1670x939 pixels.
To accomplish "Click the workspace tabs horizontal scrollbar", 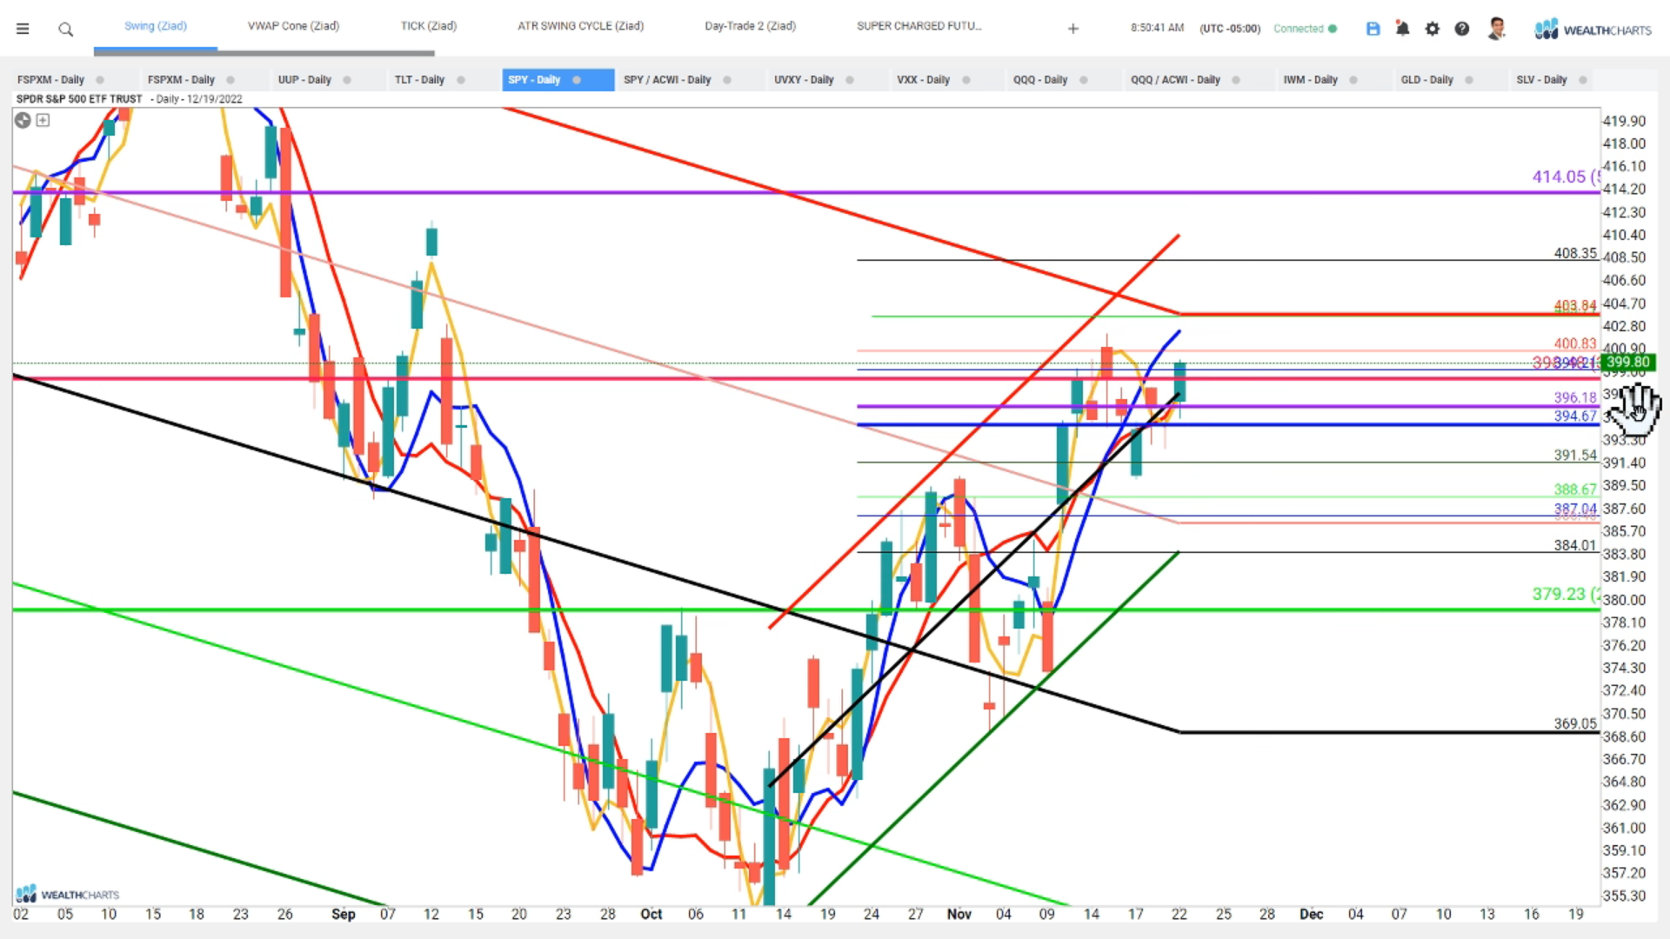I will click(x=264, y=53).
